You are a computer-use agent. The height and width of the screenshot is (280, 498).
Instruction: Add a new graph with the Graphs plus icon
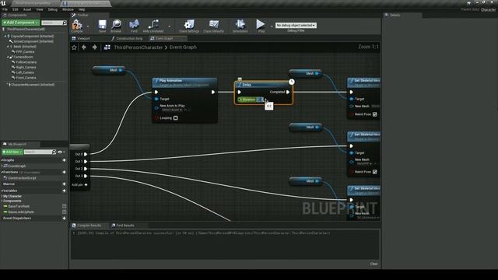[x=64, y=160]
